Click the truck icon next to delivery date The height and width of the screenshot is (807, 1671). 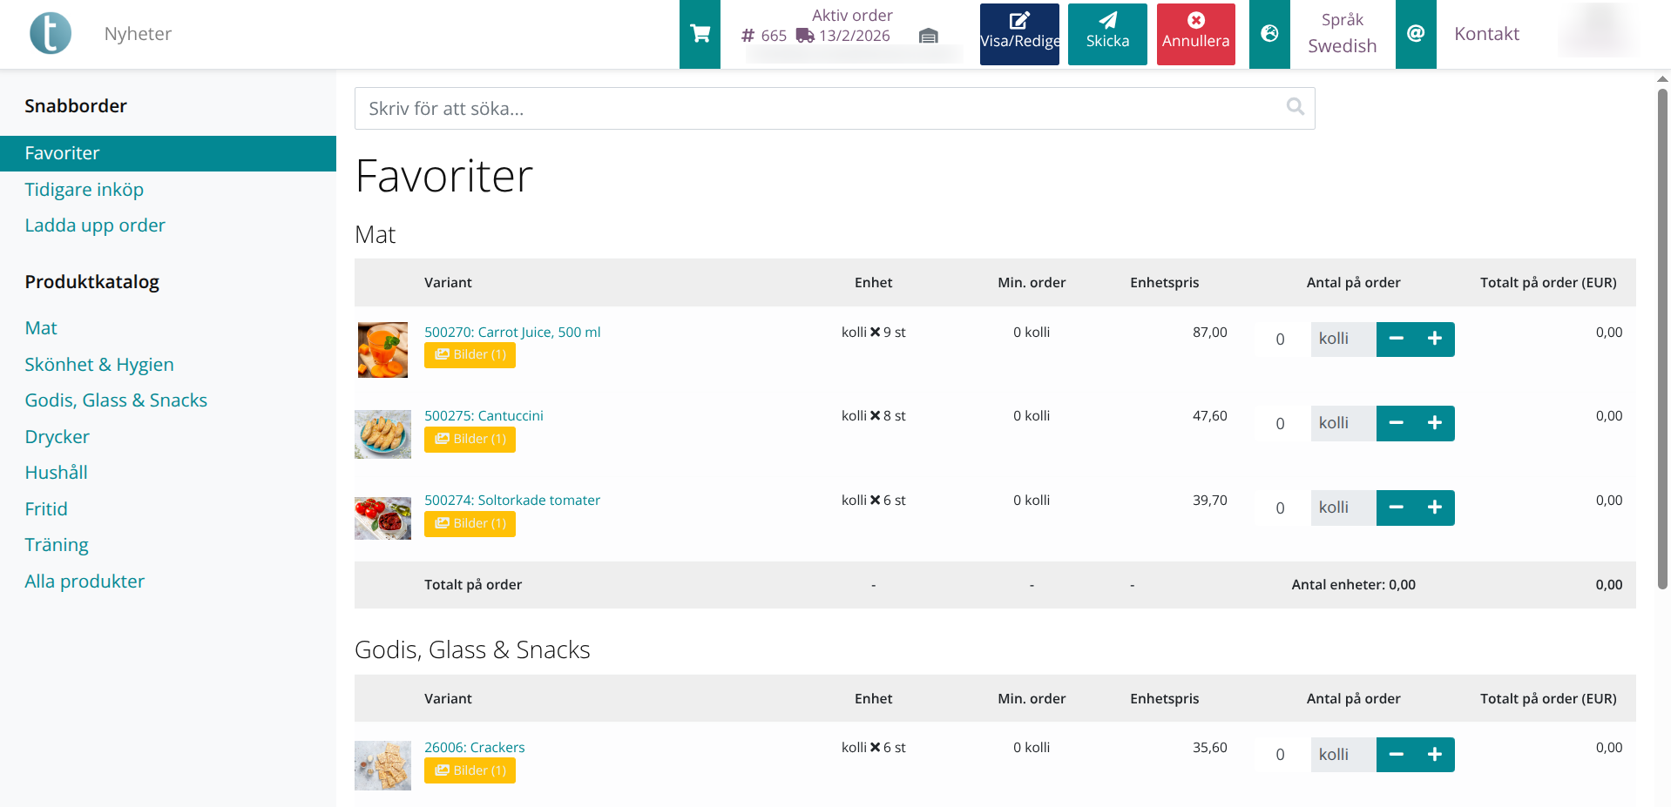click(802, 37)
